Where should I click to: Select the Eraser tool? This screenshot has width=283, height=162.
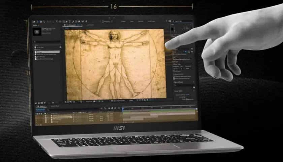[79, 22]
